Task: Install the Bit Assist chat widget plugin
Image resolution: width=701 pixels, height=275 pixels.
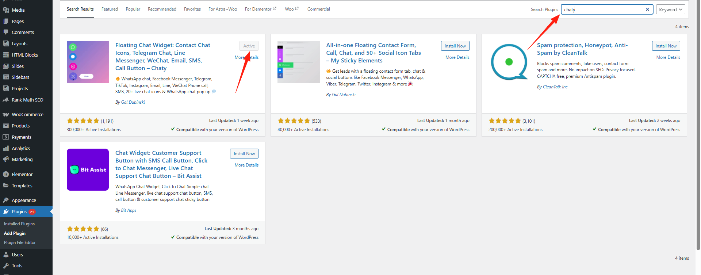Action: tap(244, 154)
